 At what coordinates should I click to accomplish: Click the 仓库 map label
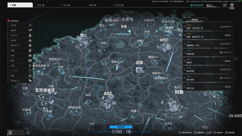(124, 27)
